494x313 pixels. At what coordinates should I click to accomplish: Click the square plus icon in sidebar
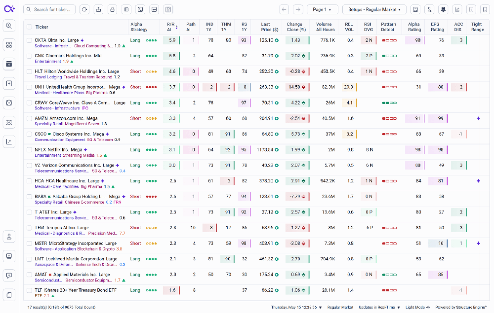point(9,84)
